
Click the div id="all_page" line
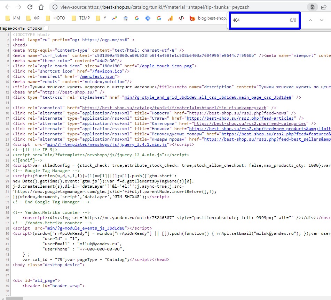pos(36,280)
